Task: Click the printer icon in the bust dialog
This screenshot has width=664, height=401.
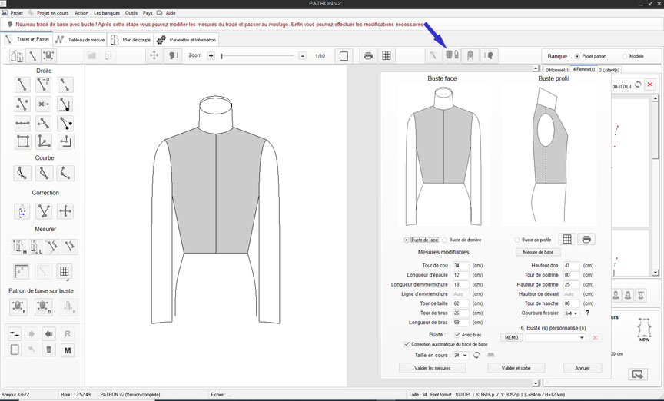Action: (x=586, y=240)
